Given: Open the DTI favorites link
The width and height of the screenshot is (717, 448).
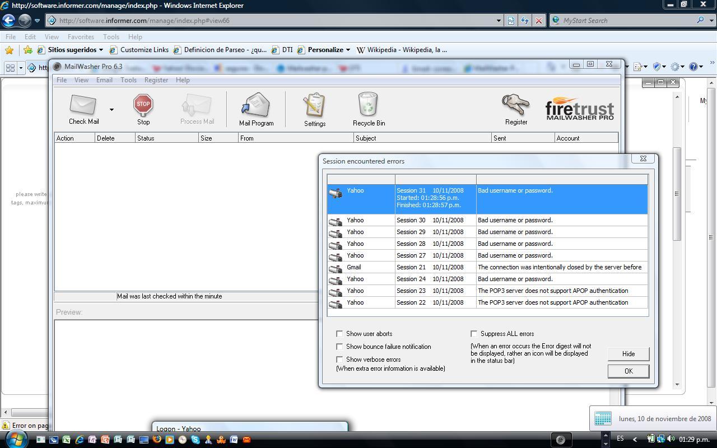Looking at the screenshot, I should (x=282, y=50).
